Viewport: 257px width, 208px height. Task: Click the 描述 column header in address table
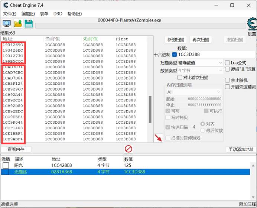click(x=19, y=159)
